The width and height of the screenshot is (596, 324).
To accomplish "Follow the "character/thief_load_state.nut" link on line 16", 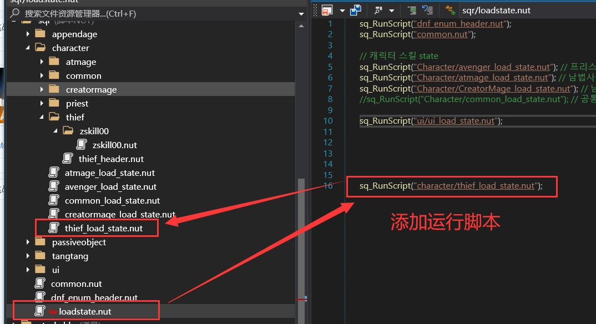I will (x=476, y=186).
